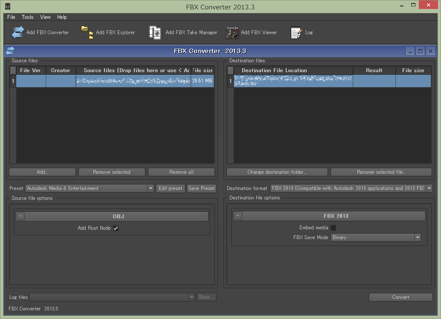
Task: Click the Save Preset button
Action: point(201,188)
